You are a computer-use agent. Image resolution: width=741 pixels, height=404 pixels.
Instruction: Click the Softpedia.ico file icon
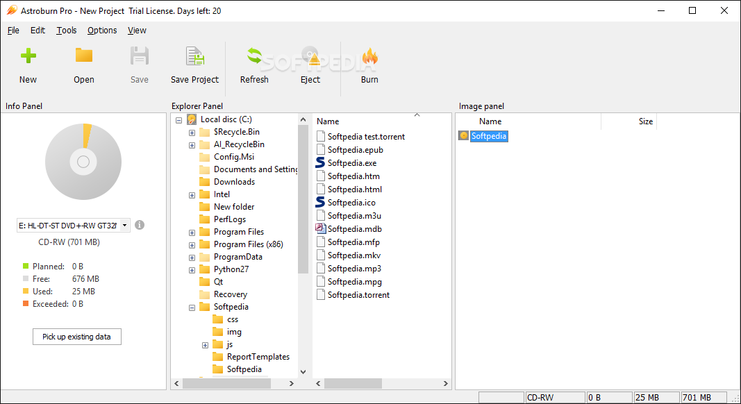320,202
